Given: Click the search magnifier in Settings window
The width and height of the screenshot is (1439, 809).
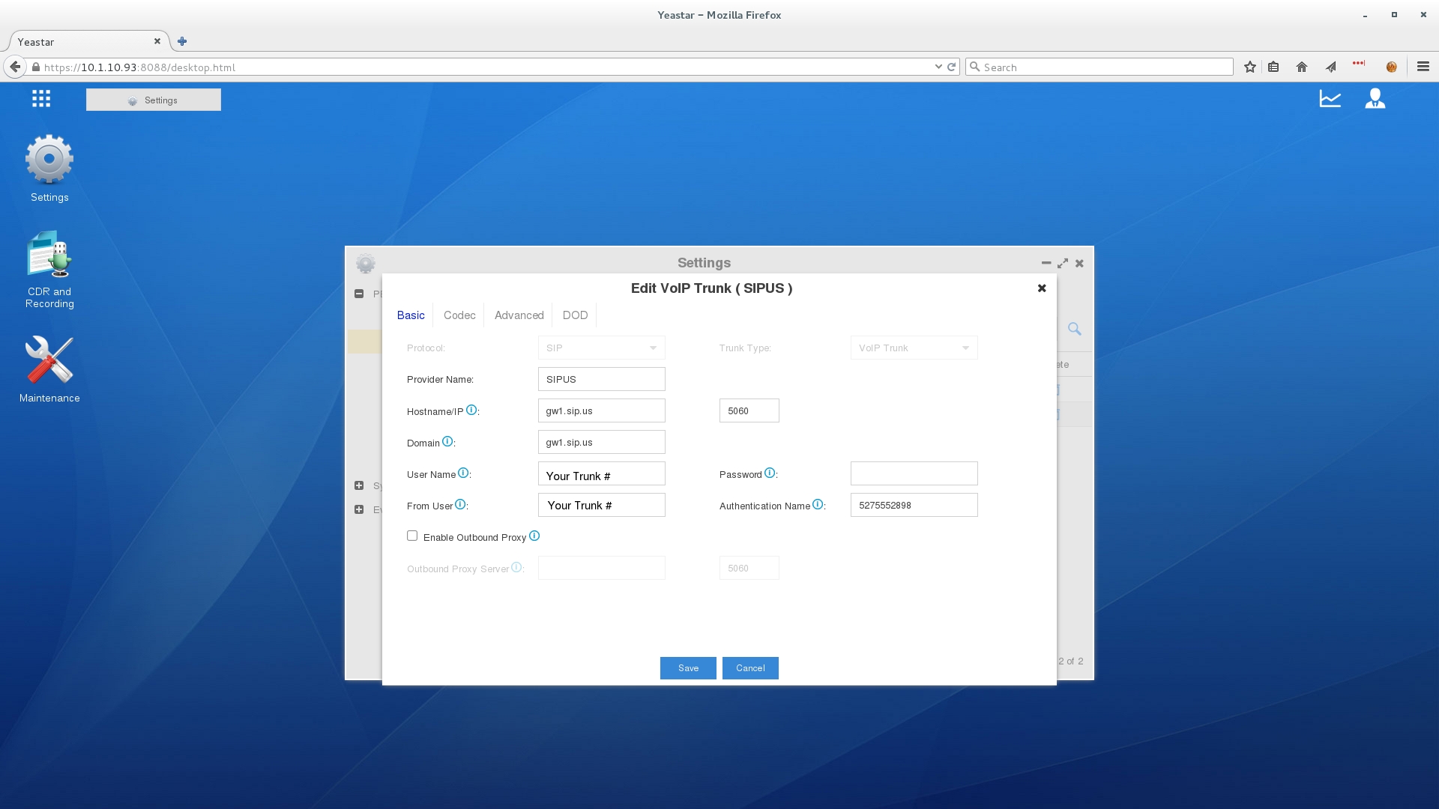Looking at the screenshot, I should coord(1075,328).
